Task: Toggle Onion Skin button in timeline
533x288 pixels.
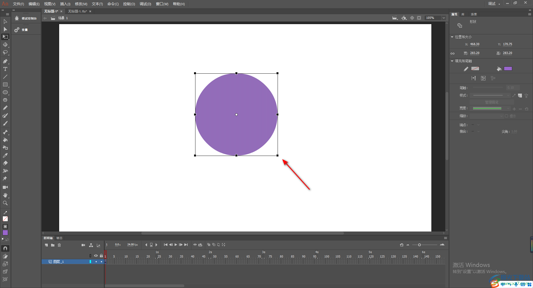Action: pyautogui.click(x=209, y=245)
